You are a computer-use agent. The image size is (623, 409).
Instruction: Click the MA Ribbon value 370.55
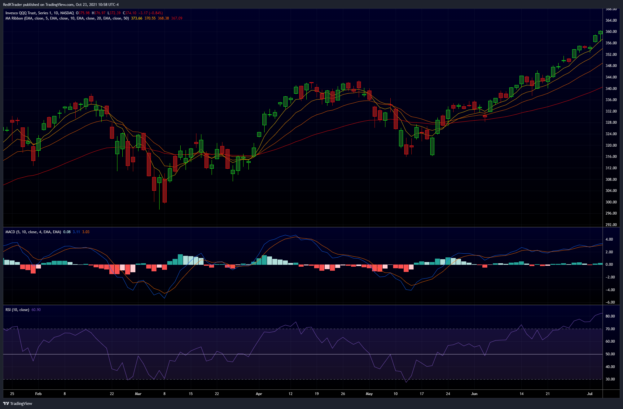[150, 18]
